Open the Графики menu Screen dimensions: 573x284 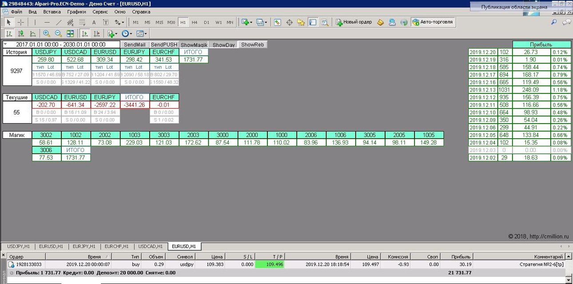[77, 12]
